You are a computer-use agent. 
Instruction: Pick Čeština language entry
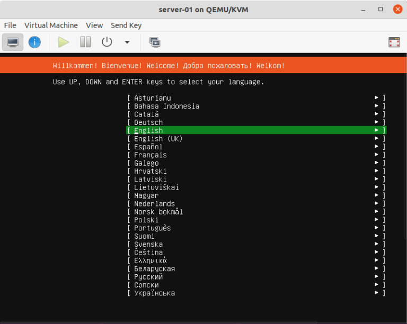point(256,253)
